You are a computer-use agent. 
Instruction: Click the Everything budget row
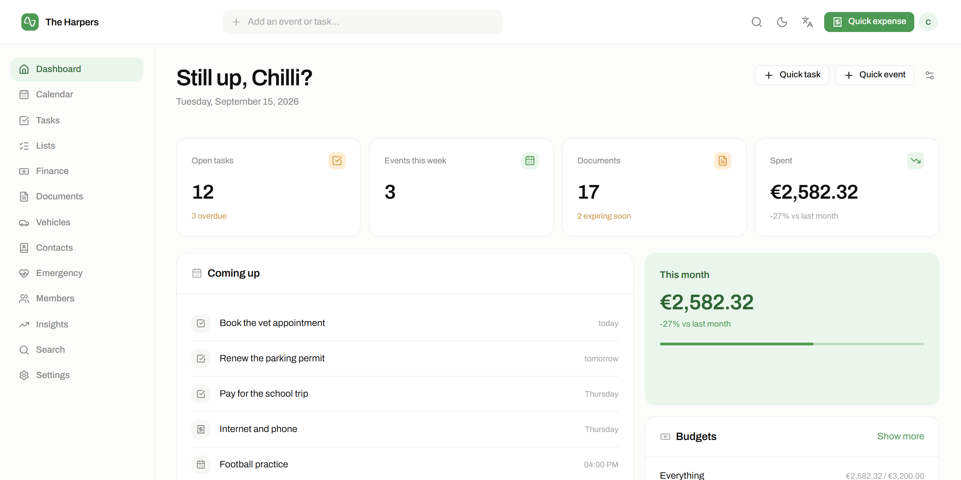[791, 476]
